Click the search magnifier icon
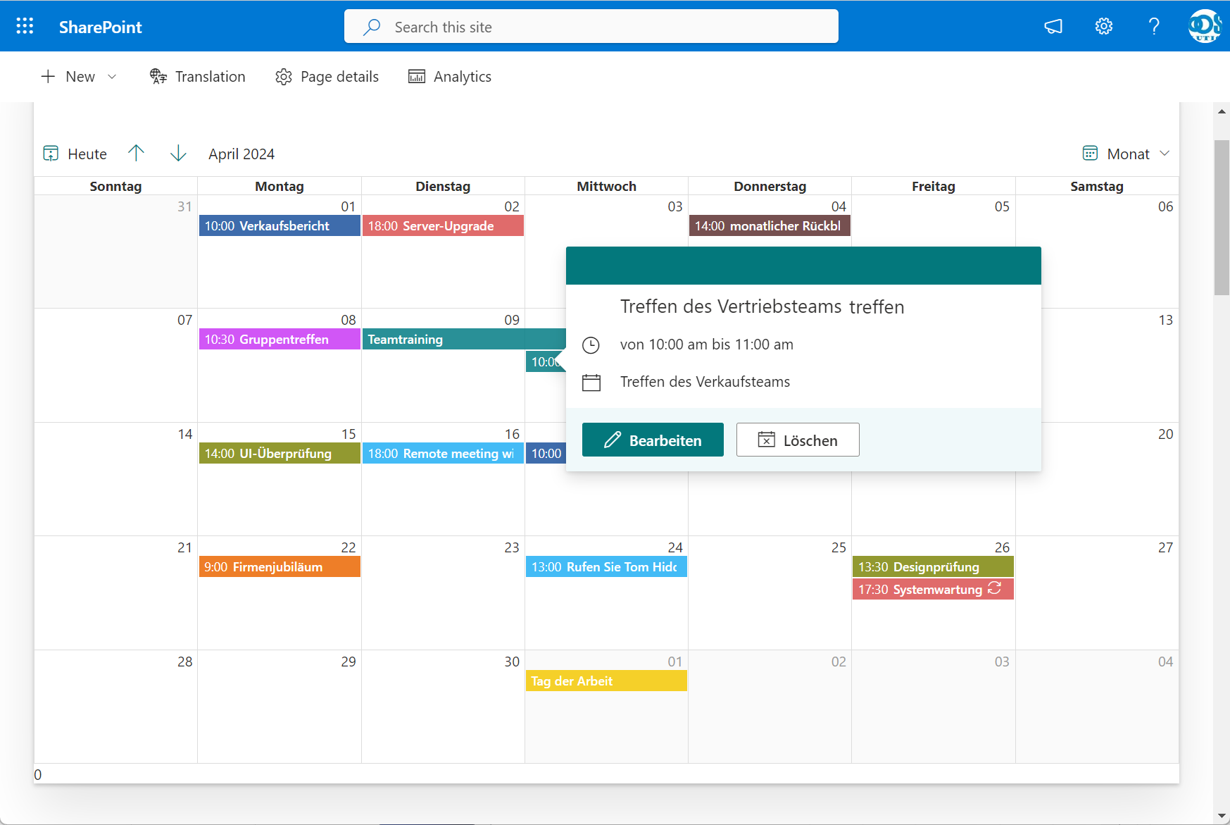The height and width of the screenshot is (825, 1230). [372, 27]
